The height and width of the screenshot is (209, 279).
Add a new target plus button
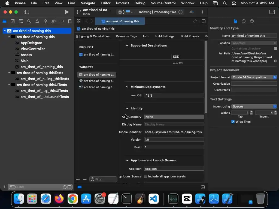(78, 179)
